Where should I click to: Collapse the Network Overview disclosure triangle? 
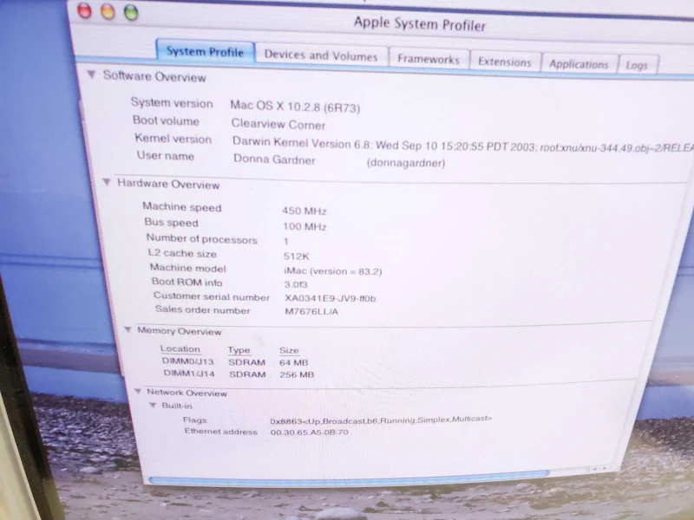pos(138,392)
